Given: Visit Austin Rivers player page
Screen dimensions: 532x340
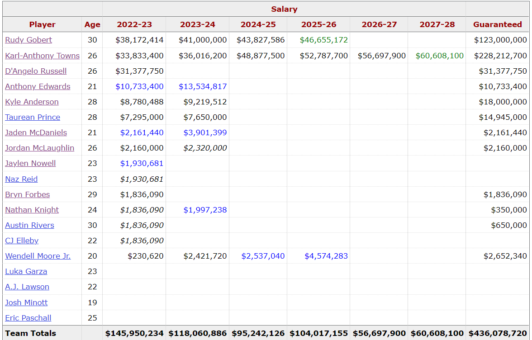Looking at the screenshot, I should pos(29,225).
